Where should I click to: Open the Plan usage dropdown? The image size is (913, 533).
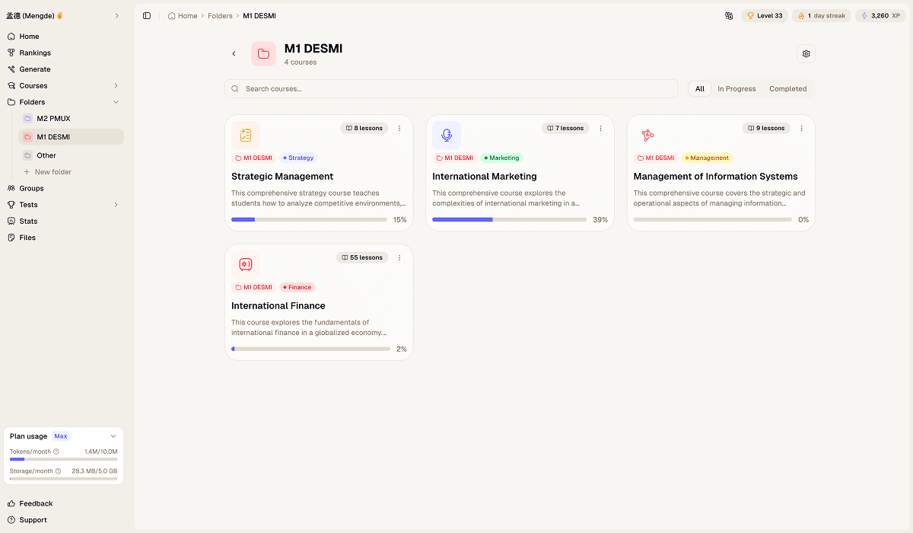pos(113,436)
